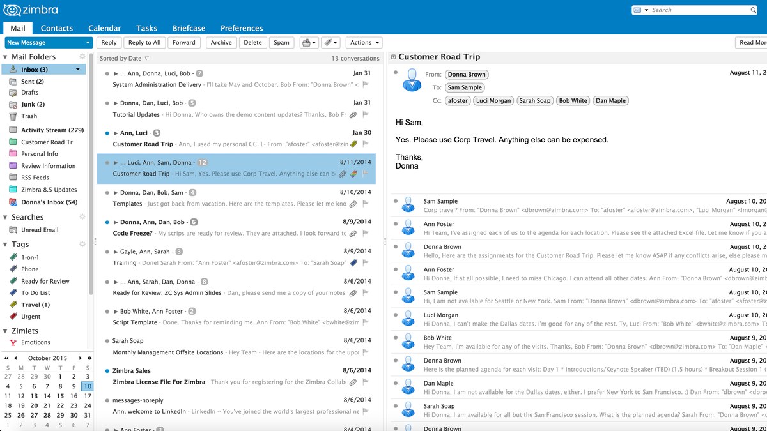
Task: Toggle flag on Code Freeze? conversation
Action: click(x=366, y=234)
